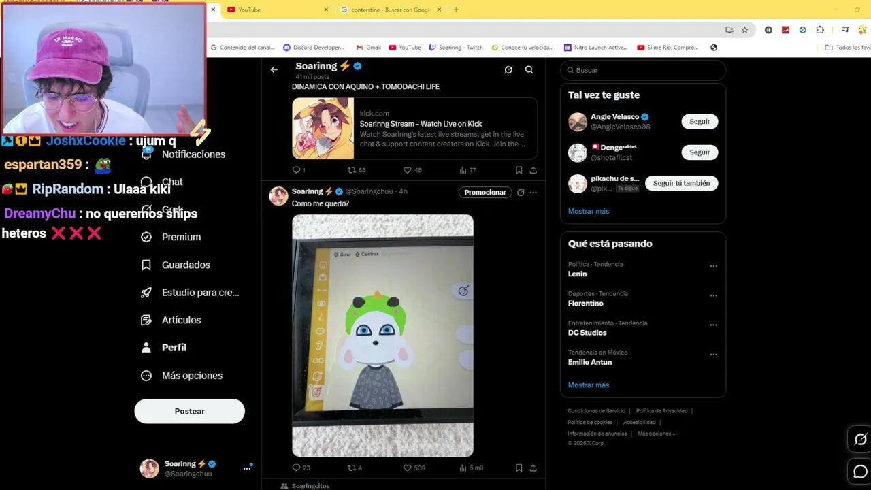Bookmark the 'Como me quedó?' post
The image size is (871, 490).
click(519, 468)
